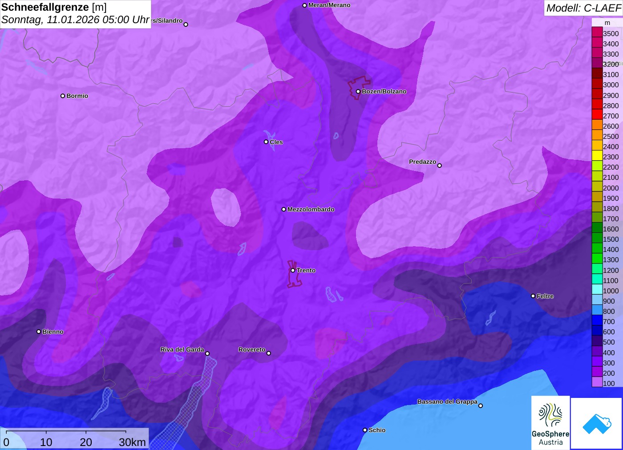Click the Meran/Merano marker dot
Viewport: 623px width, 450px height.
(304, 5)
